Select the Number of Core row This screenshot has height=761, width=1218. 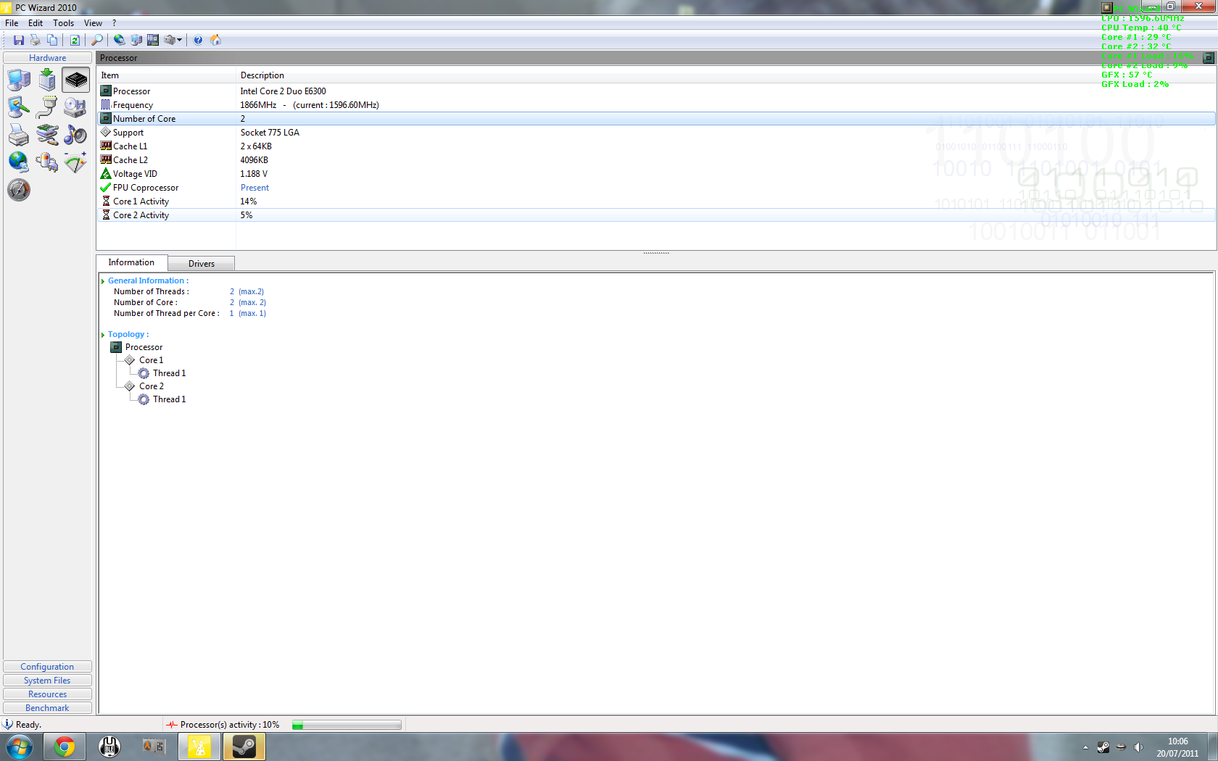656,119
